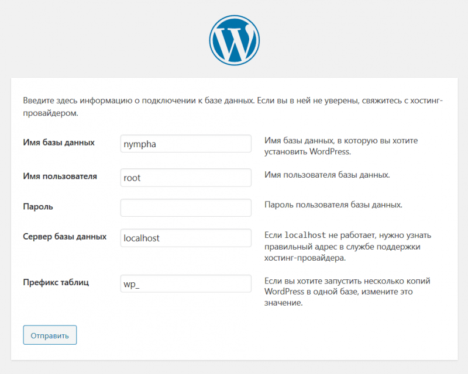Click the label 'Префикс таблиц'
Image resolution: width=468 pixels, height=374 pixels.
click(56, 282)
